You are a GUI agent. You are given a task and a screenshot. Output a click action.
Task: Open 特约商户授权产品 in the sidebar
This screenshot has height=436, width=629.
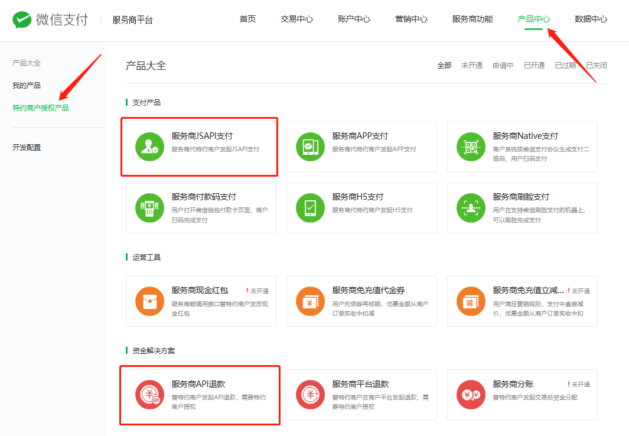41,108
